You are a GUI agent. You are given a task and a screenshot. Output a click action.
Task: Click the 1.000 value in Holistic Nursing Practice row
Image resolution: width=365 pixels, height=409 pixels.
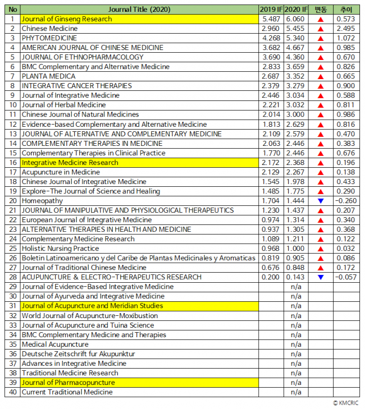[295, 249]
